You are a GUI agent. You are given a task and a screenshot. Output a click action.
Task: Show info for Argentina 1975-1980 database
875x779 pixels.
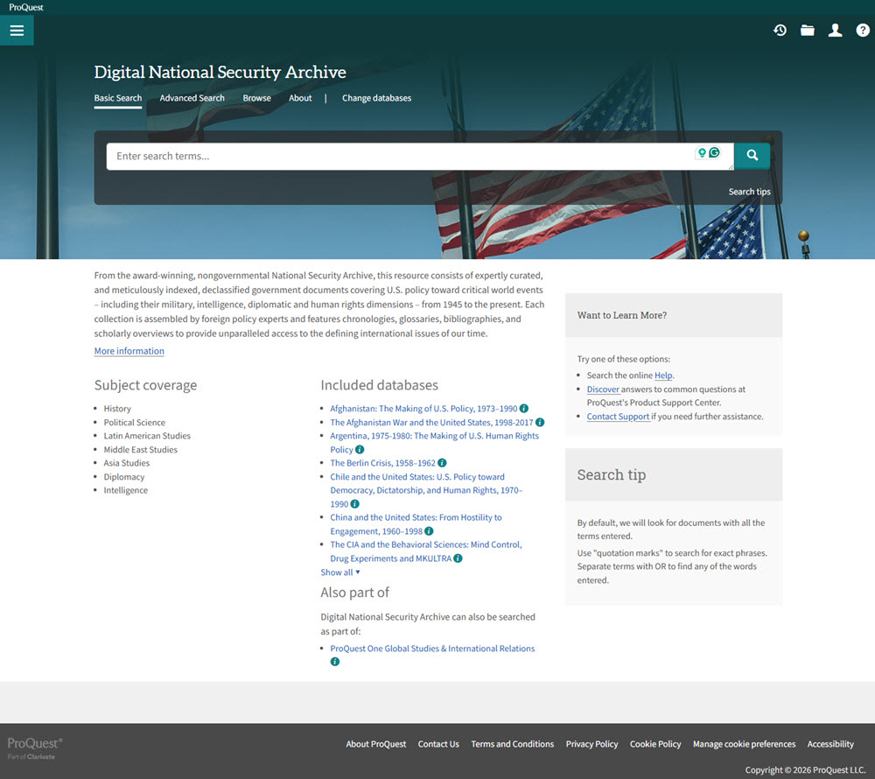click(360, 449)
